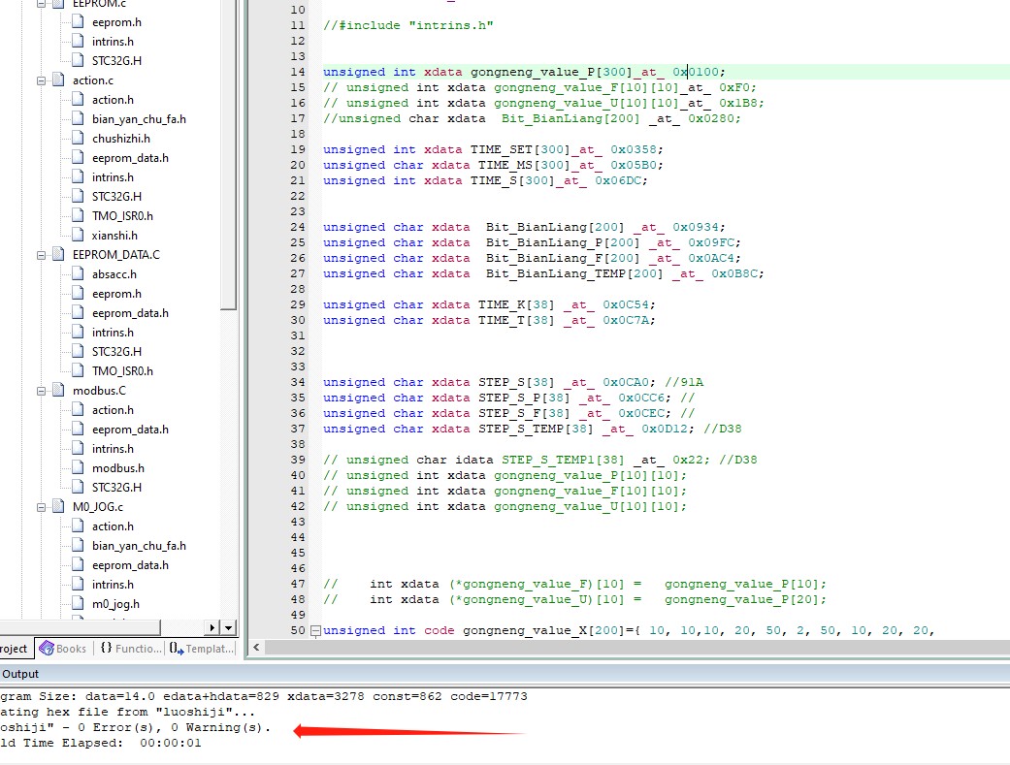Image resolution: width=1010 pixels, height=765 pixels.
Task: Select absacc.h in project tree
Action: (x=114, y=274)
